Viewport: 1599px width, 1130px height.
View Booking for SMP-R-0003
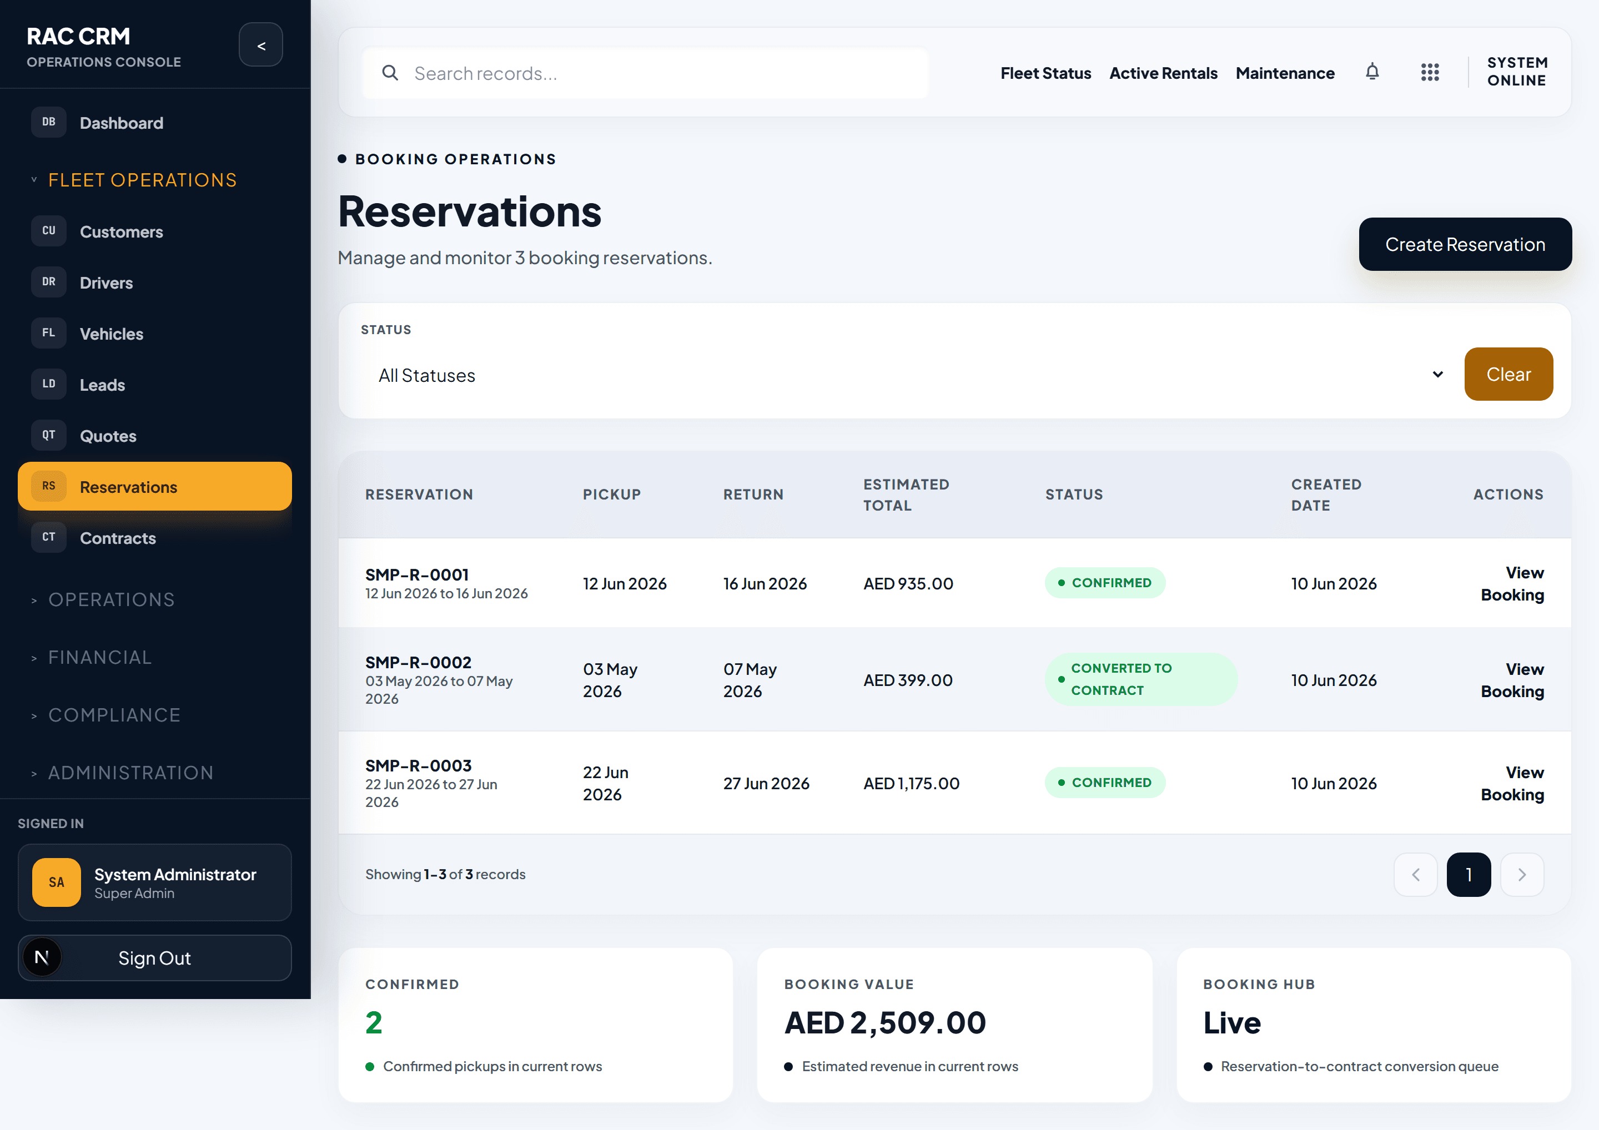pos(1512,783)
